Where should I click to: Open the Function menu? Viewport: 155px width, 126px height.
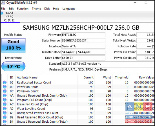coord(23,9)
